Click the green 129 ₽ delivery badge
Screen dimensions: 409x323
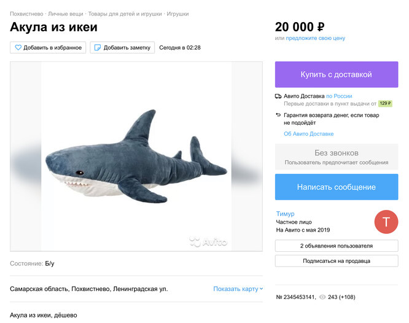click(385, 104)
